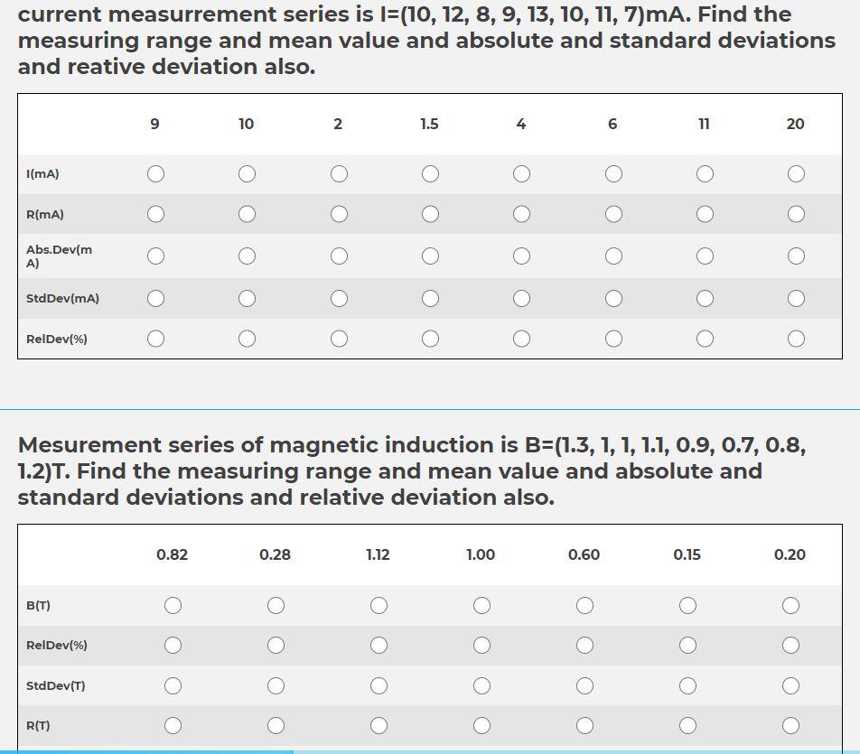Select 9 for StdDev(mA) row
860x754 pixels.
coord(155,298)
